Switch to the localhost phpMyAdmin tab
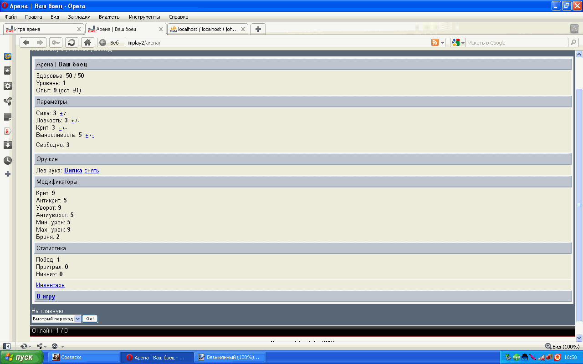 tap(208, 29)
